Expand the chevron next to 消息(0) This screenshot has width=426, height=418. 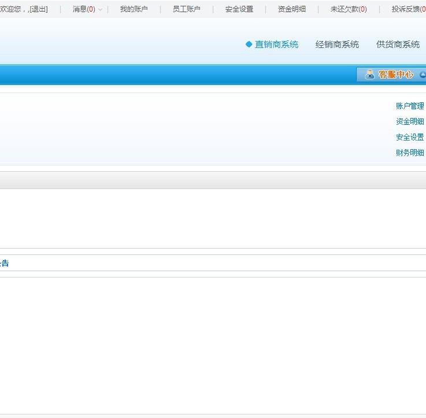click(100, 10)
